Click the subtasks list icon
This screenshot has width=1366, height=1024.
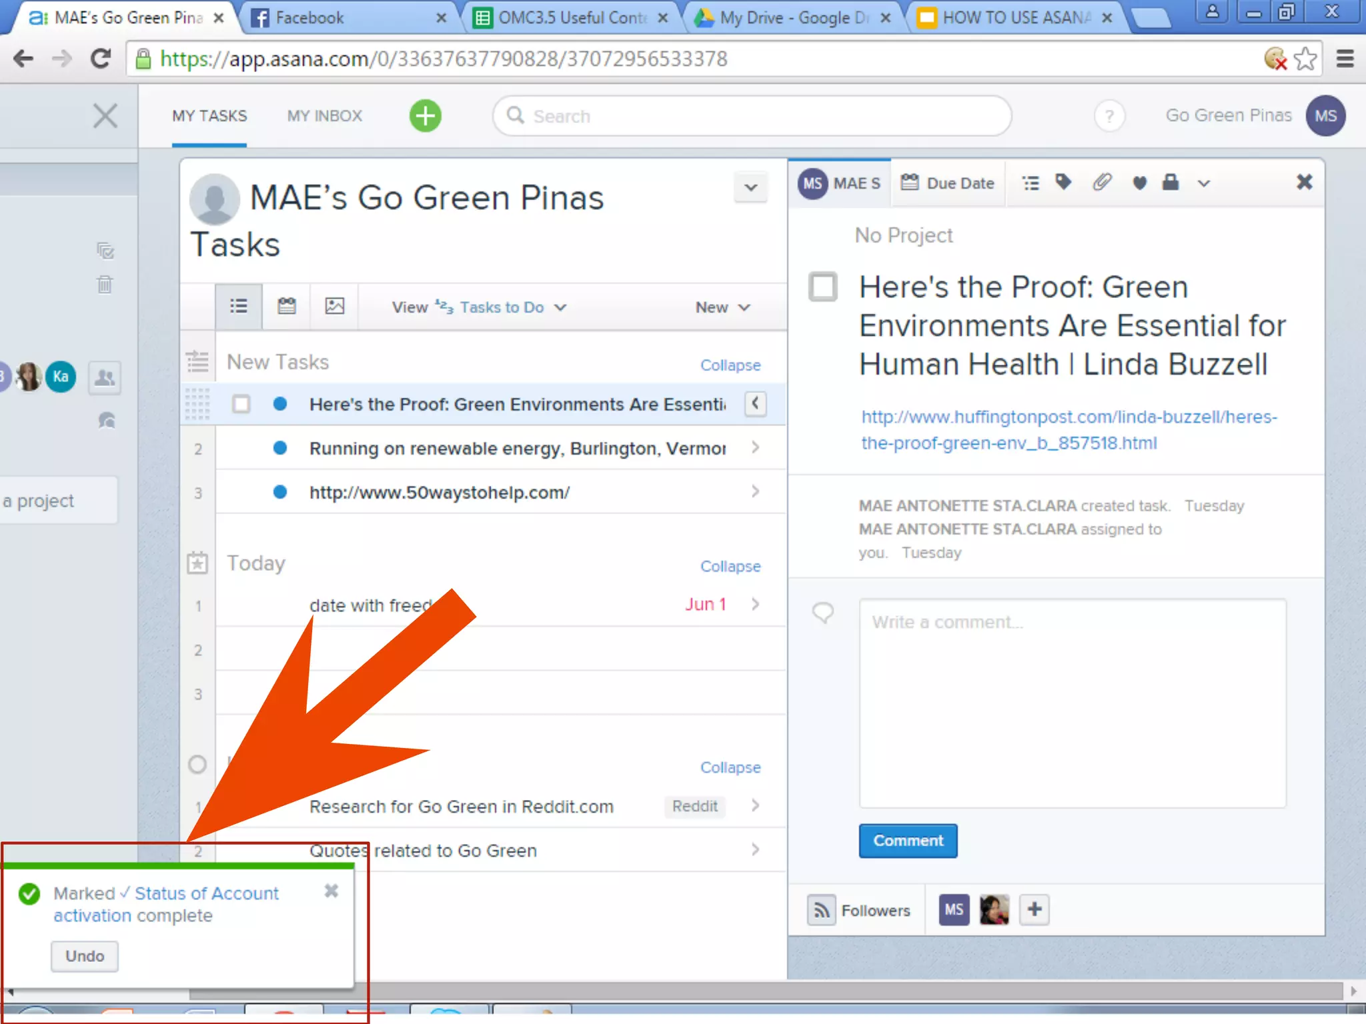1031,183
